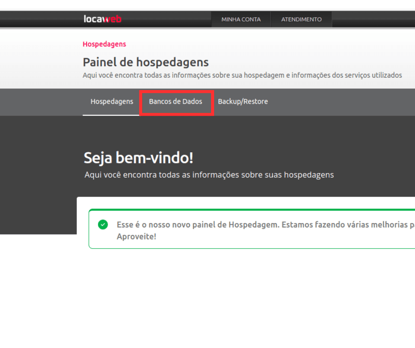Image resolution: width=415 pixels, height=348 pixels.
Task: Click the white underline beneath the Hospedagens tab
Action: coord(111,115)
